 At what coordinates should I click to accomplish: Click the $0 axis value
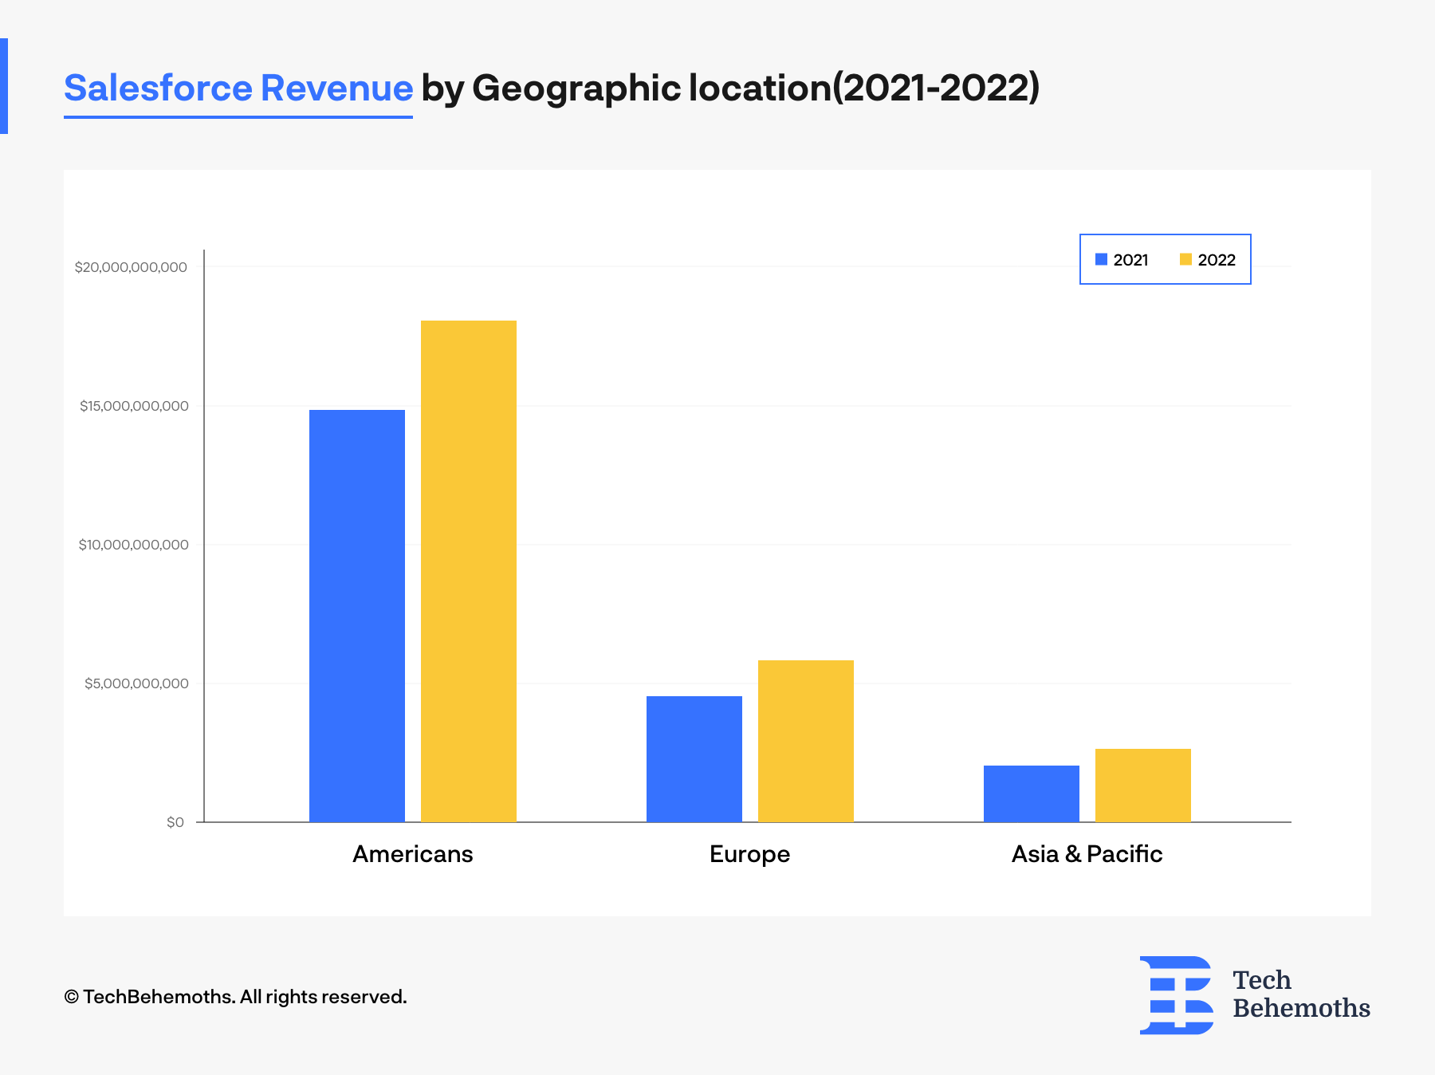point(175,822)
